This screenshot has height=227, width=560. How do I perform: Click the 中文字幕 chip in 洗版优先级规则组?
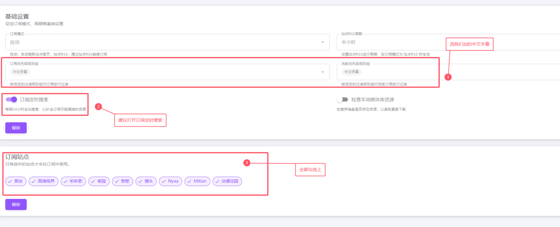351,72
